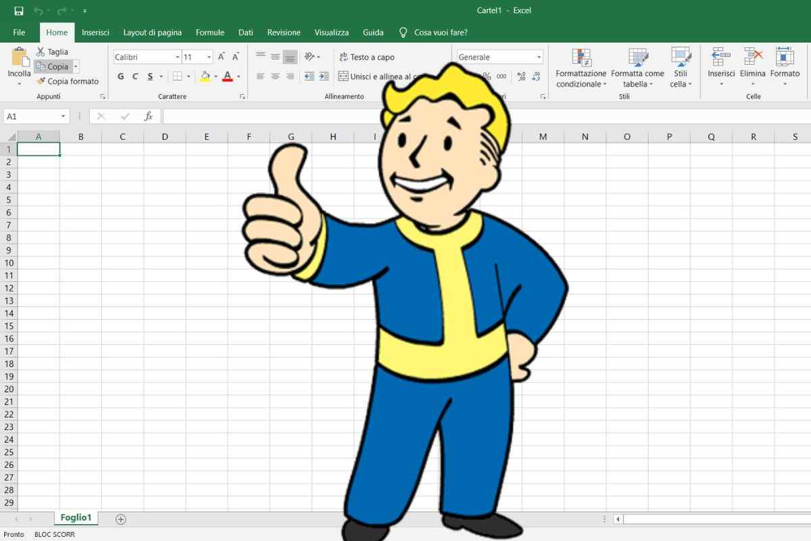Click the Copia button label
This screenshot has width=811, height=541.
58,66
